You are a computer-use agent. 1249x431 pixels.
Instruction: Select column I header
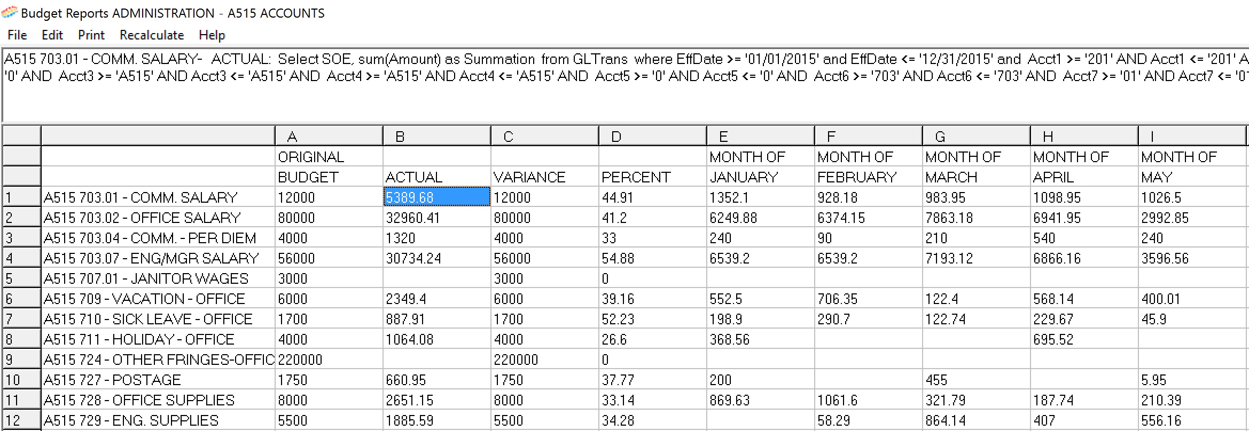1192,136
